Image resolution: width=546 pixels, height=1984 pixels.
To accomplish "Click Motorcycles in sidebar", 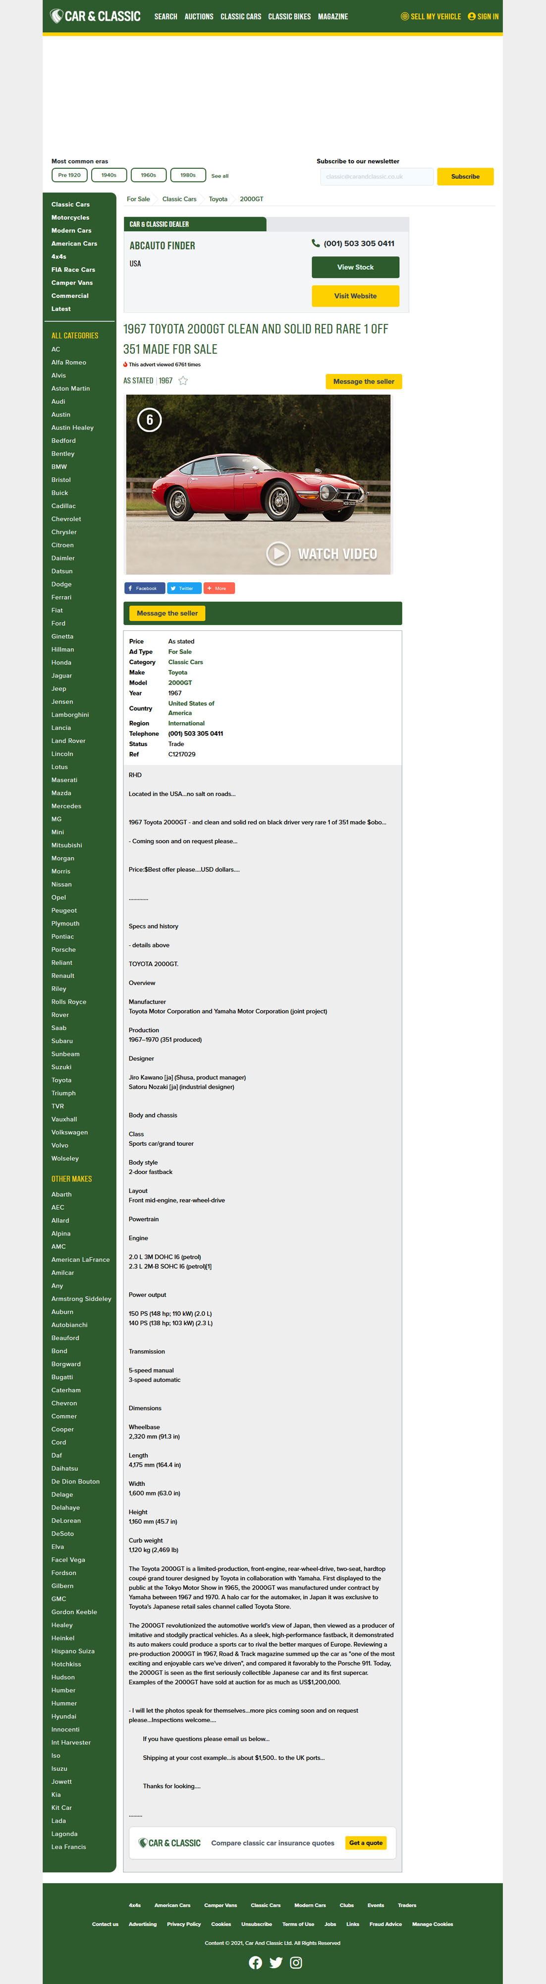I will tap(70, 217).
